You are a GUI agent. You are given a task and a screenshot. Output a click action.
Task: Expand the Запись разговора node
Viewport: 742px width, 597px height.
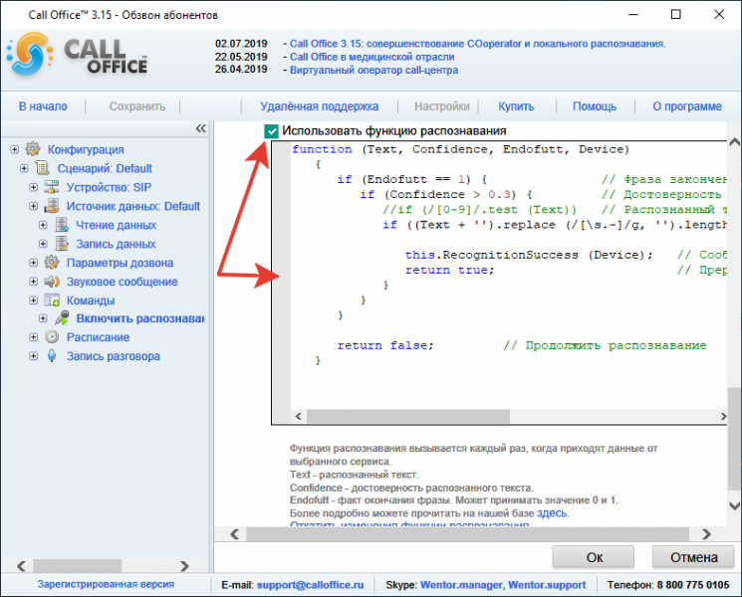(34, 356)
